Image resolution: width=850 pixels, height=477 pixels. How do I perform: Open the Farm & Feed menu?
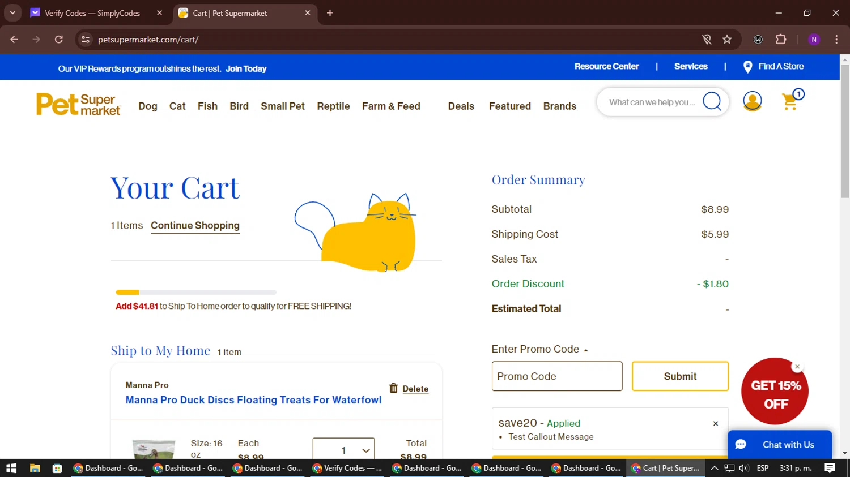point(391,106)
